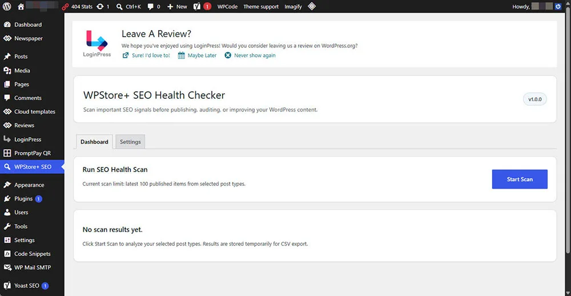Click the page vertical scrollbar
The height and width of the screenshot is (296, 571).
point(568,131)
